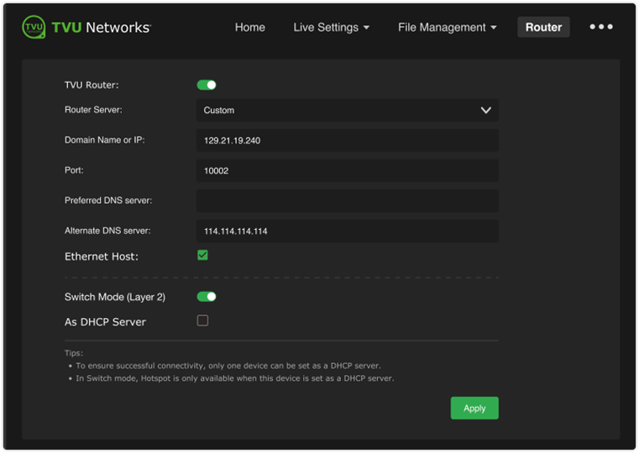Click the tip about only one DHCP server
639x453 pixels.
(228, 366)
